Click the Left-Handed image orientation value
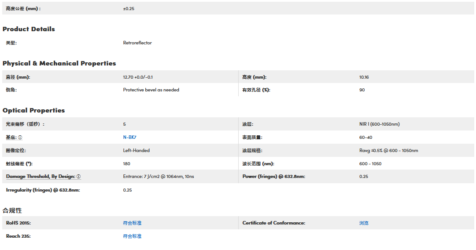This screenshot has height=250, width=476. [136, 151]
